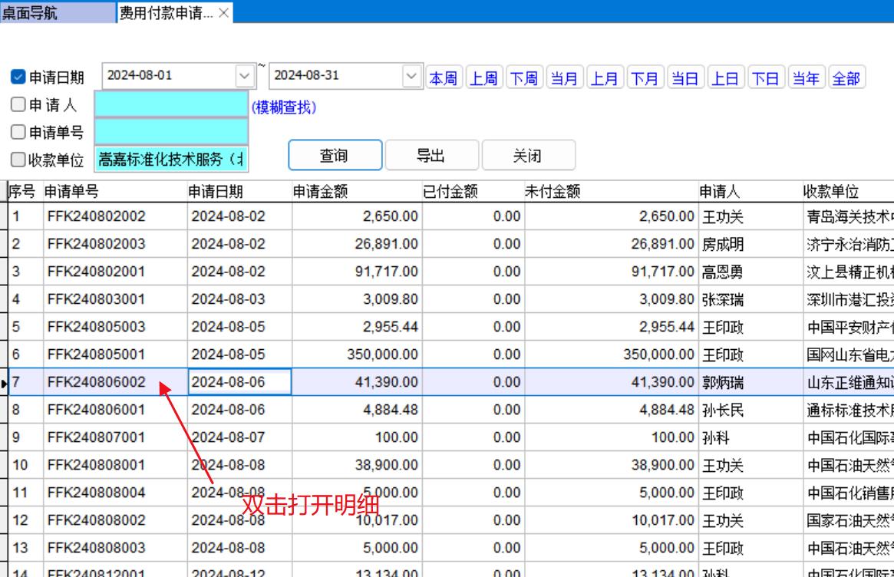Choose the 上月 quick date filter
894x577 pixels.
(605, 78)
